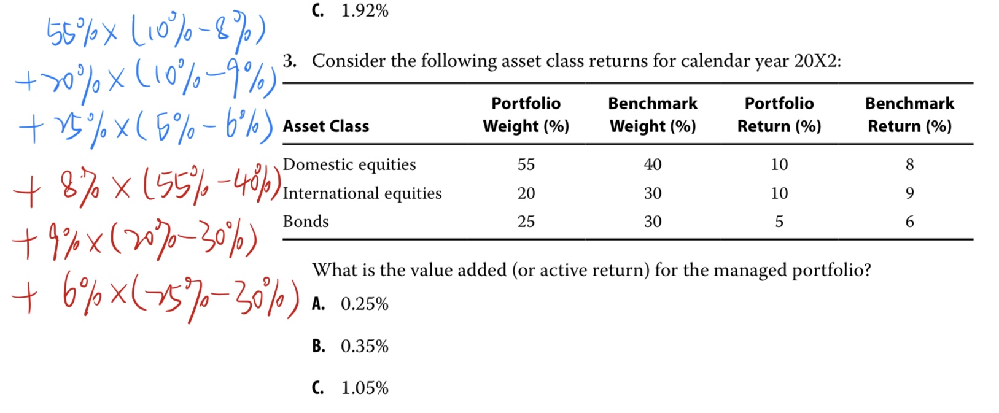The width and height of the screenshot is (999, 413).
Task: Click the Portfolio Weight (%) column header
Action: 526,115
